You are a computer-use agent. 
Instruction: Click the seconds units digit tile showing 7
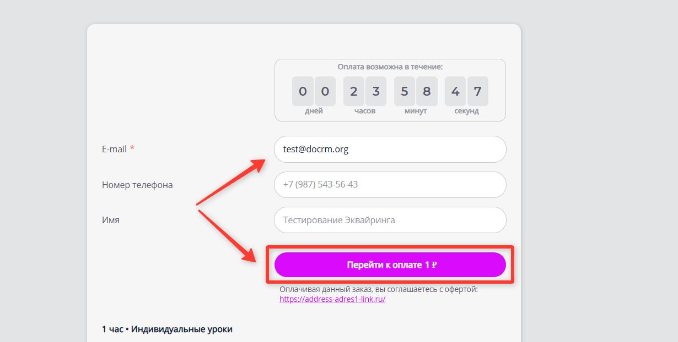477,91
